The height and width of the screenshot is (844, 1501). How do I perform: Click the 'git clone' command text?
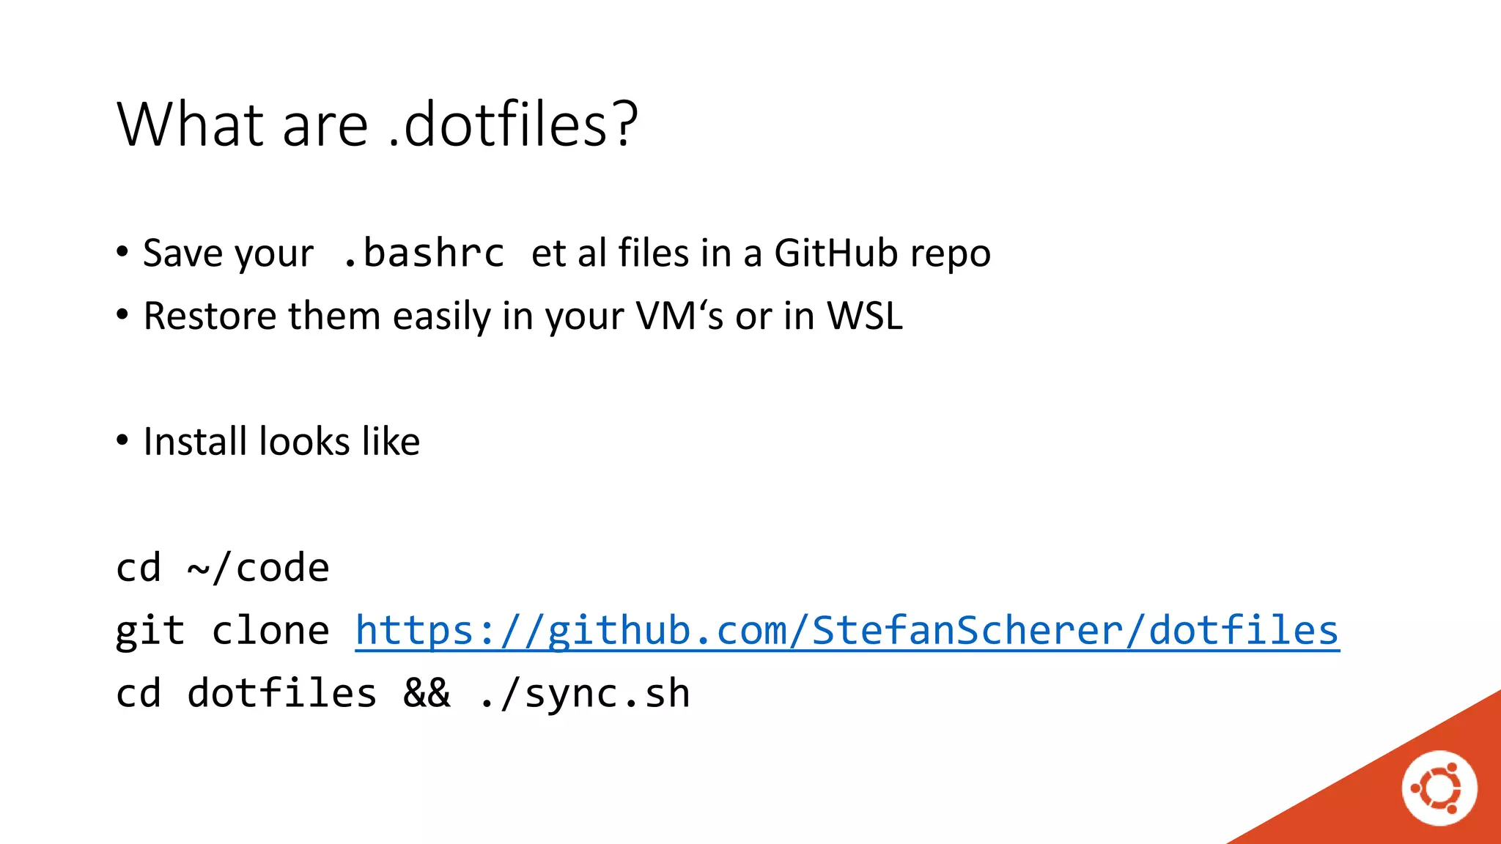tap(223, 631)
